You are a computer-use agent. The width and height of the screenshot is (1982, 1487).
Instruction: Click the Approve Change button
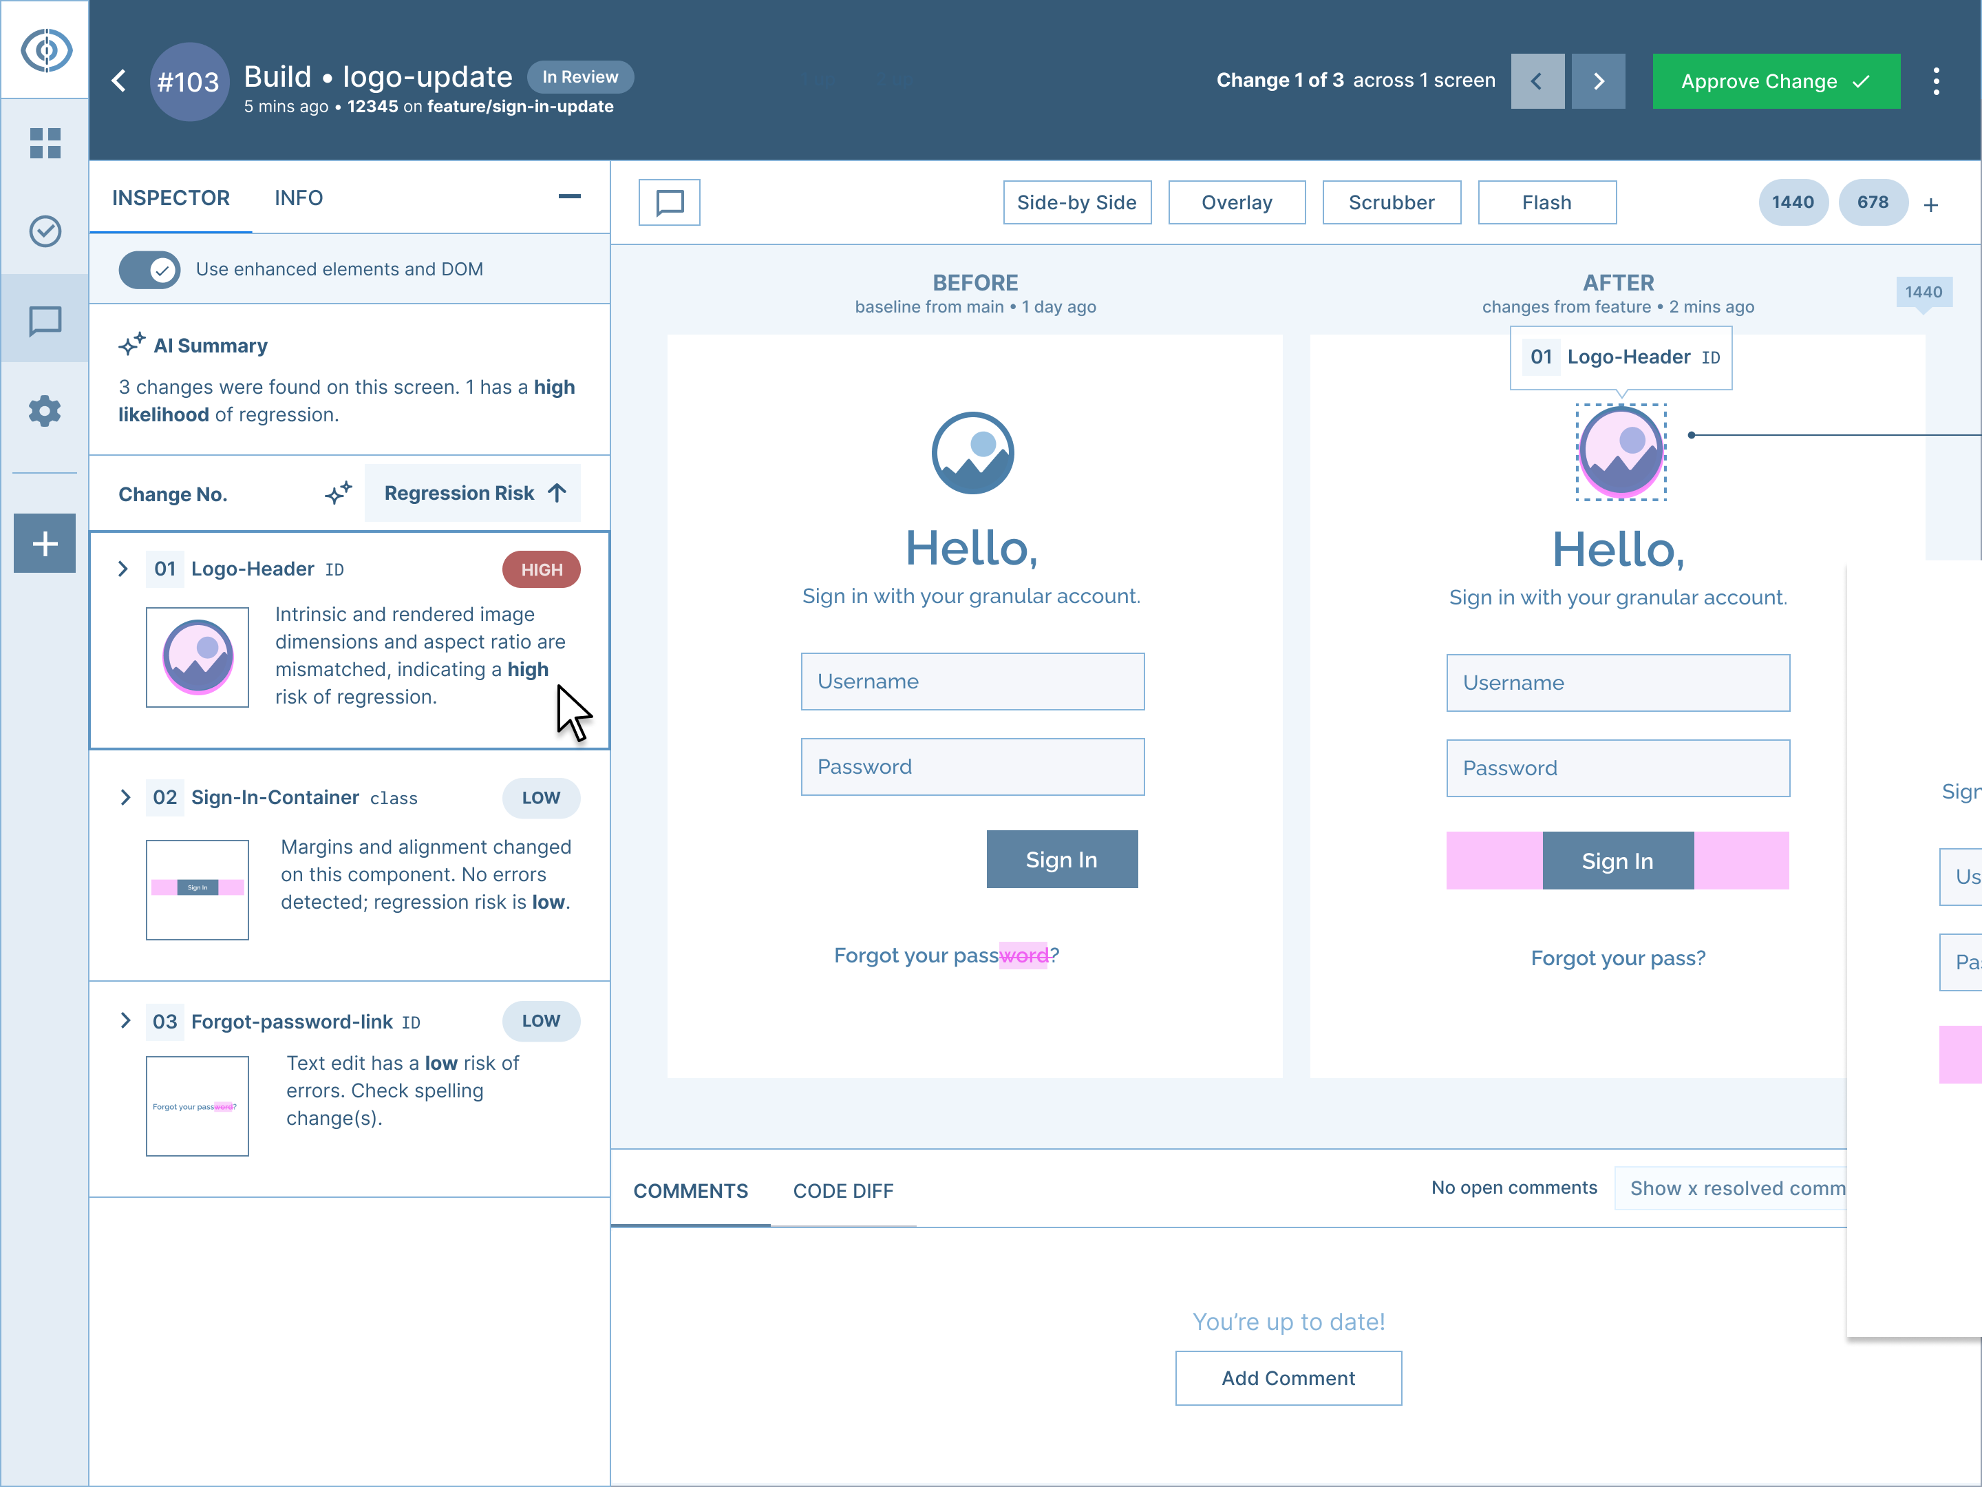click(1775, 81)
